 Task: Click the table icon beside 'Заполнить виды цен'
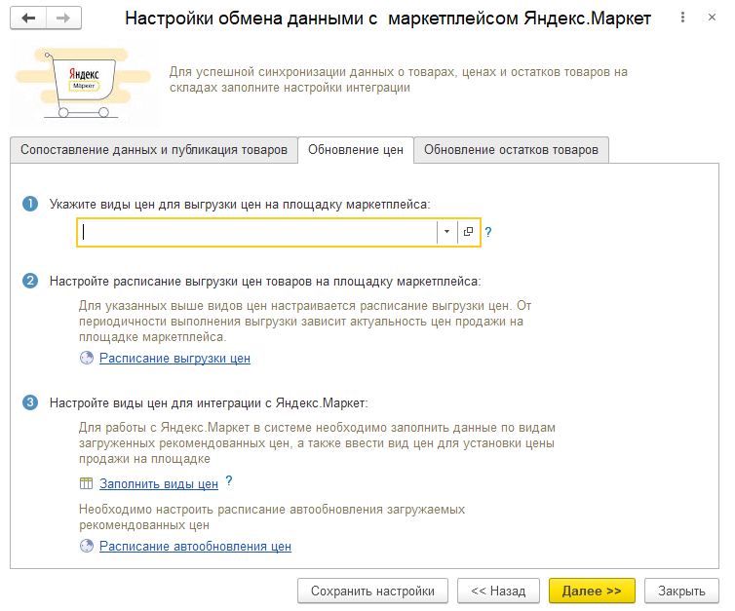(x=86, y=483)
